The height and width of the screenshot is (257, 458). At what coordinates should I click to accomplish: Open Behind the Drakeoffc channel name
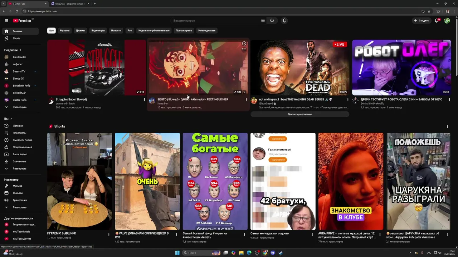coord(372,104)
